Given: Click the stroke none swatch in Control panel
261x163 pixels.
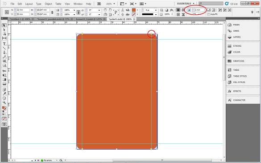Looking at the screenshot, I should [x=134, y=14].
